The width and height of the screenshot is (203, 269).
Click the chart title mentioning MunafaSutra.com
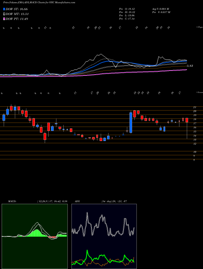pyautogui.click(x=39, y=2)
